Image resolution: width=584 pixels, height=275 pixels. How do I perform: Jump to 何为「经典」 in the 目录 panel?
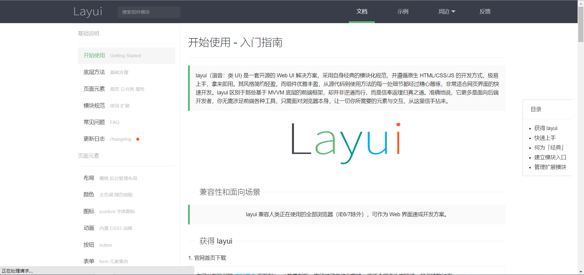[x=550, y=148]
